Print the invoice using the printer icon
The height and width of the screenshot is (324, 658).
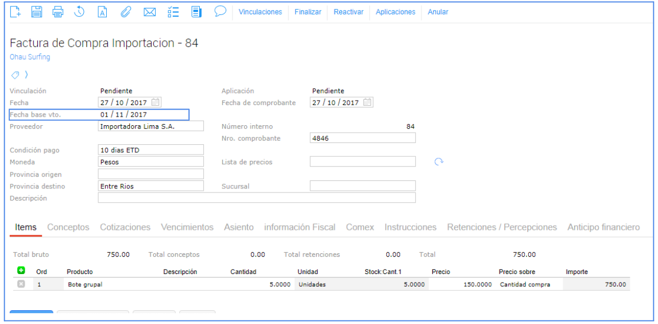[58, 11]
